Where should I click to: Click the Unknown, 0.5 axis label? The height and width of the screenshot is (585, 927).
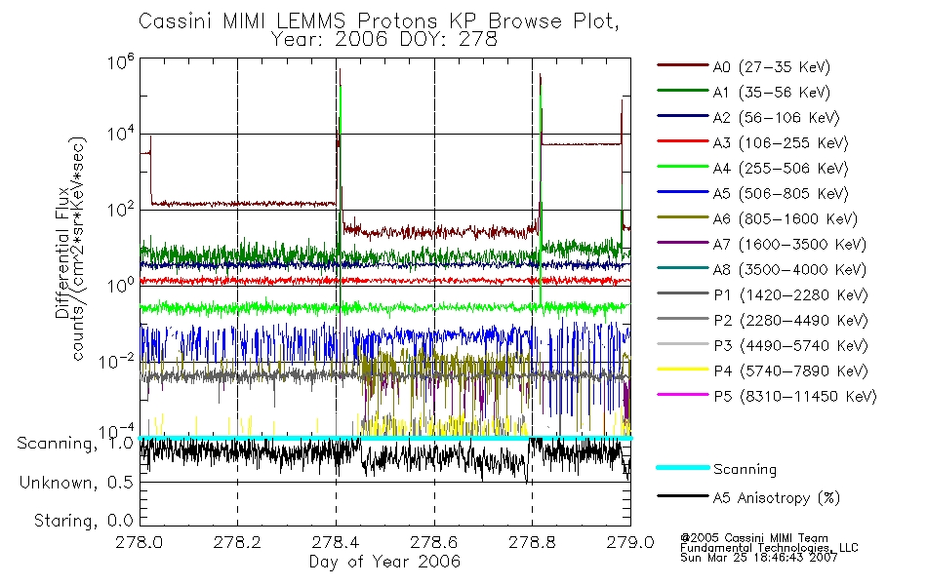click(x=76, y=483)
